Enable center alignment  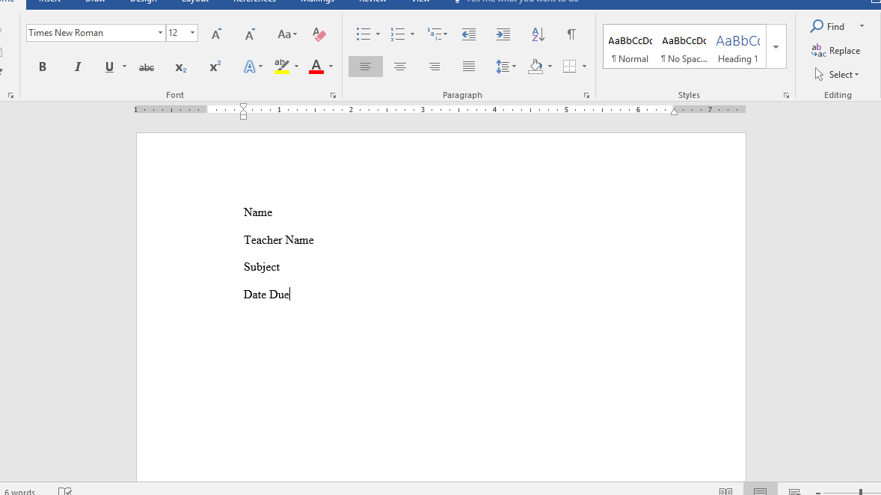399,67
